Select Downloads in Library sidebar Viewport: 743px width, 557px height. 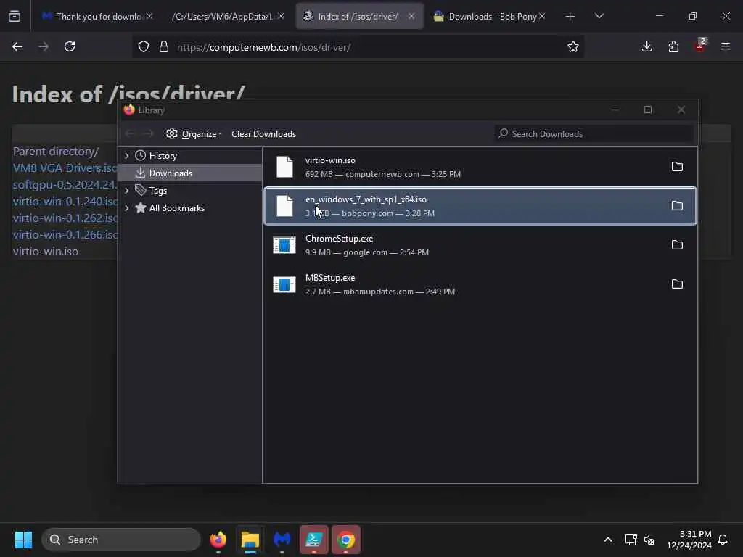[171, 173]
